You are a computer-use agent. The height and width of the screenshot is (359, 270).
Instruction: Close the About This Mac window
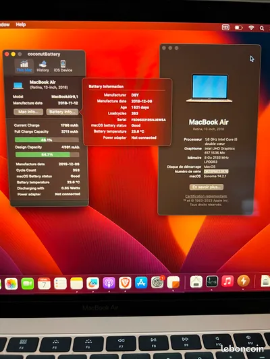(164, 48)
